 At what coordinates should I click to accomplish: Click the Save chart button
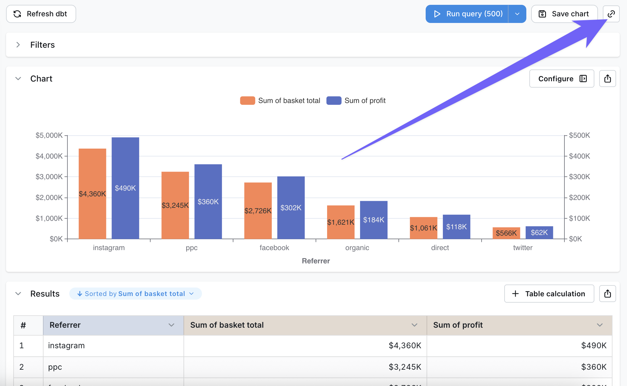pos(564,14)
